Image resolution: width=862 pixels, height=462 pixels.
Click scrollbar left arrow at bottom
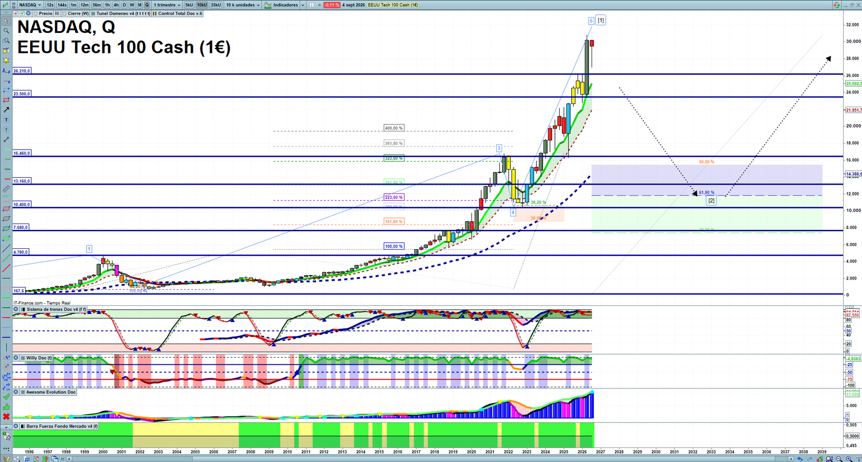69,459
